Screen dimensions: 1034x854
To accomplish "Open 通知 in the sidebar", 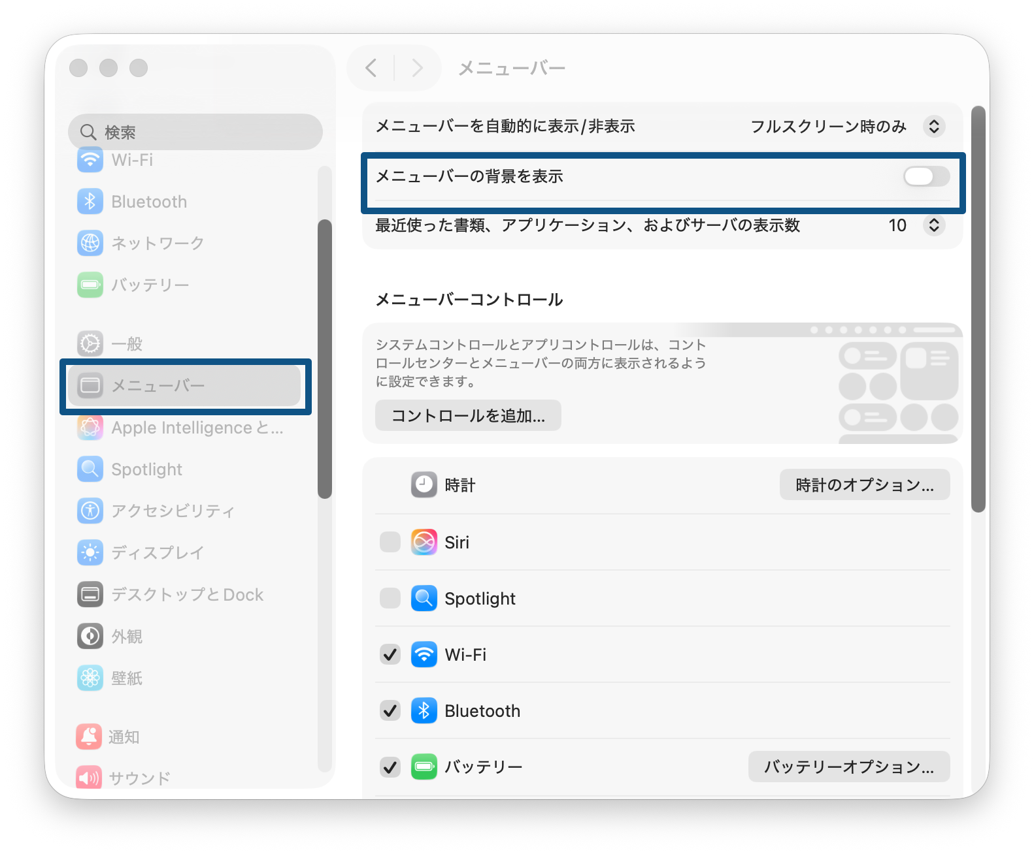I will (x=124, y=736).
